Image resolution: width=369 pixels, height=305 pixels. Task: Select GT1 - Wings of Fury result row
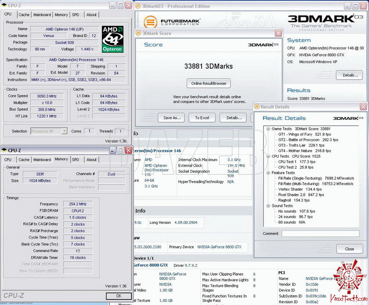coord(304,135)
